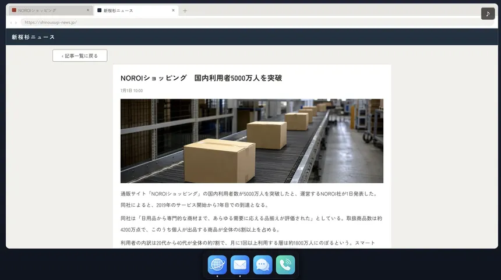The image size is (501, 280).
Task: Click the conveyor belt boxes article image
Action: coord(252,141)
